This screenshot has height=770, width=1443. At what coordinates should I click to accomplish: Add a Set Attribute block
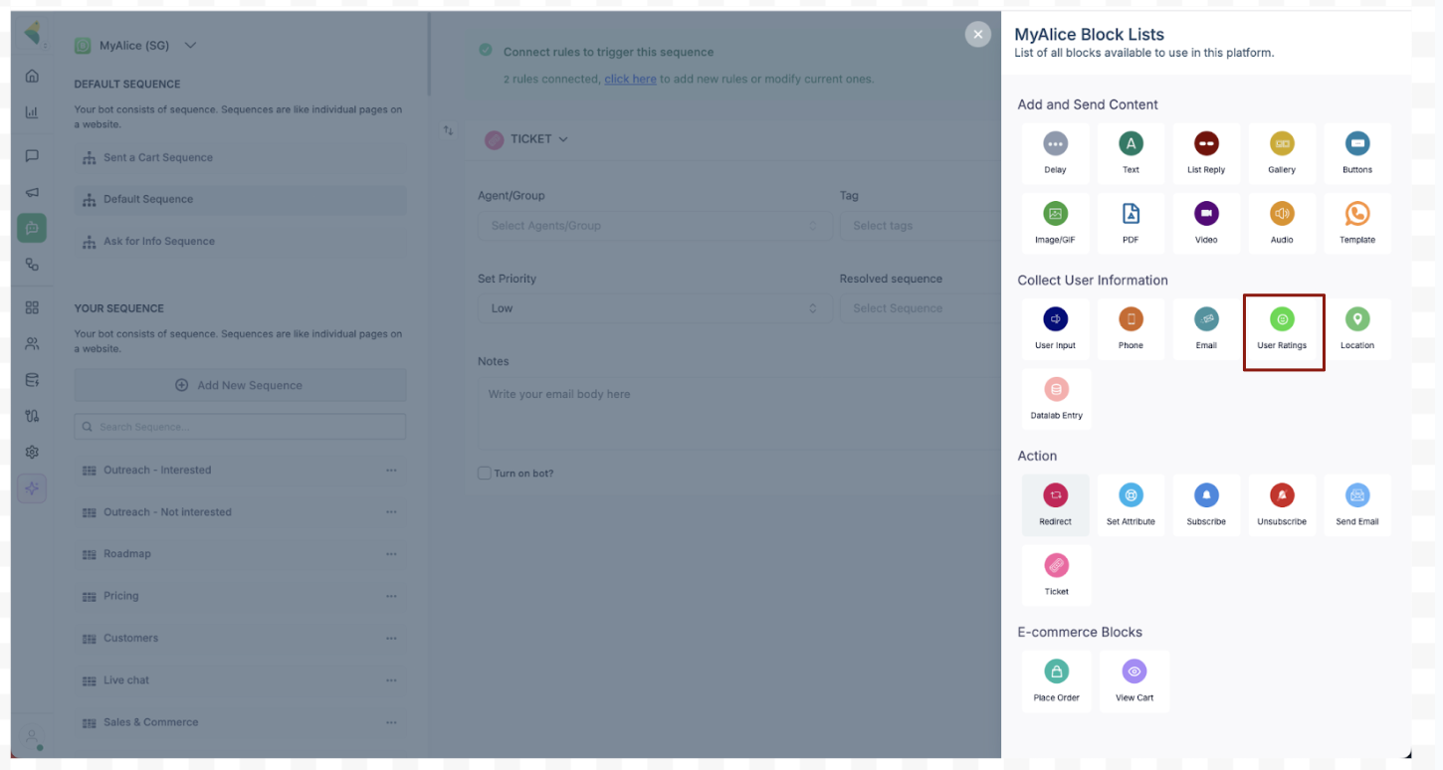point(1131,505)
